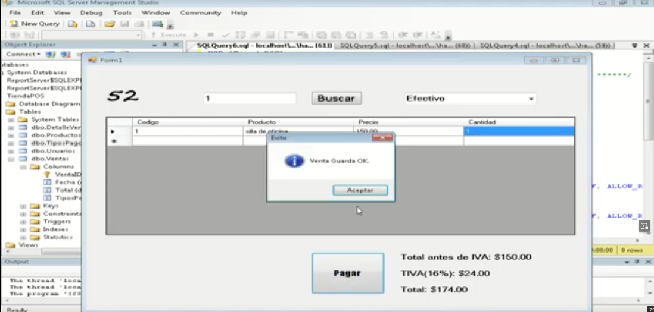The width and height of the screenshot is (654, 312).
Task: Click Connect Object Explorer icon
Action: pyautogui.click(x=51, y=54)
